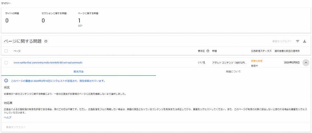Click the 違反措置の前回の適用日 column header

pyautogui.click(x=287, y=51)
